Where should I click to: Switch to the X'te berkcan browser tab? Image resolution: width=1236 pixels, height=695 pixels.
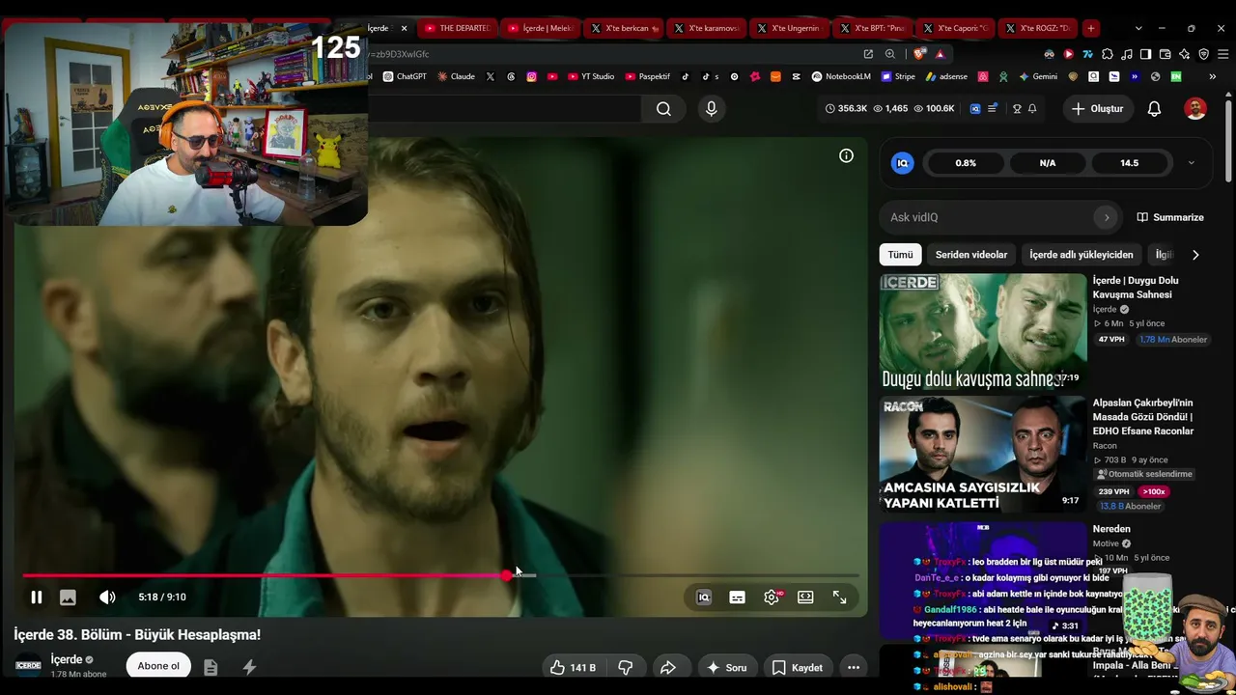(625, 28)
